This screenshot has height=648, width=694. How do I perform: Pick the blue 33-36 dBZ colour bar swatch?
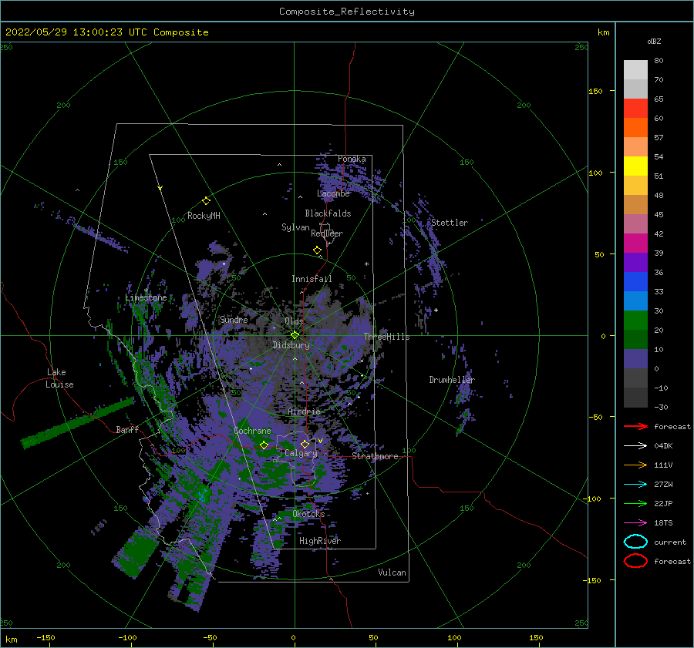[636, 282]
